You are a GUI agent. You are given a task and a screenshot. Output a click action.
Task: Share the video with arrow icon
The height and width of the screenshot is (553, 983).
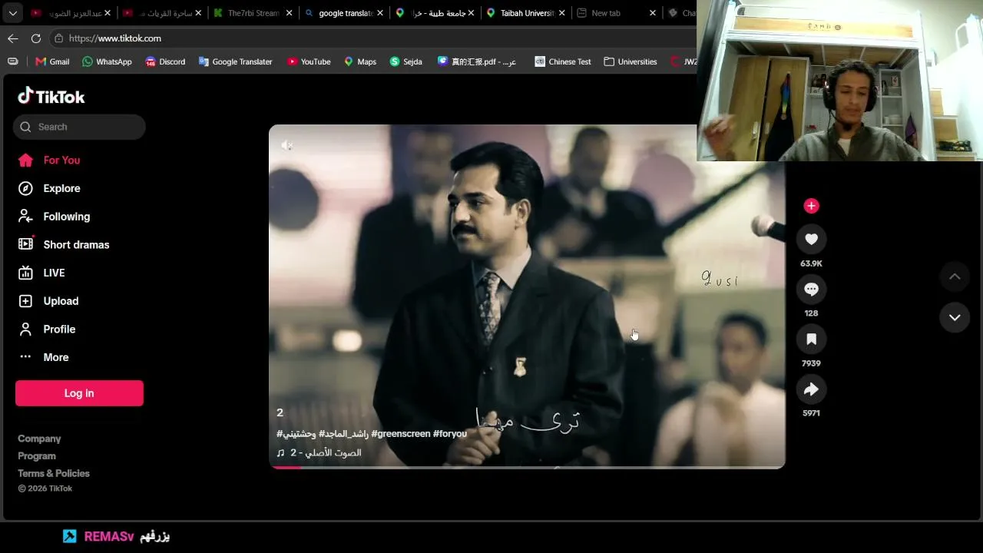pos(811,389)
